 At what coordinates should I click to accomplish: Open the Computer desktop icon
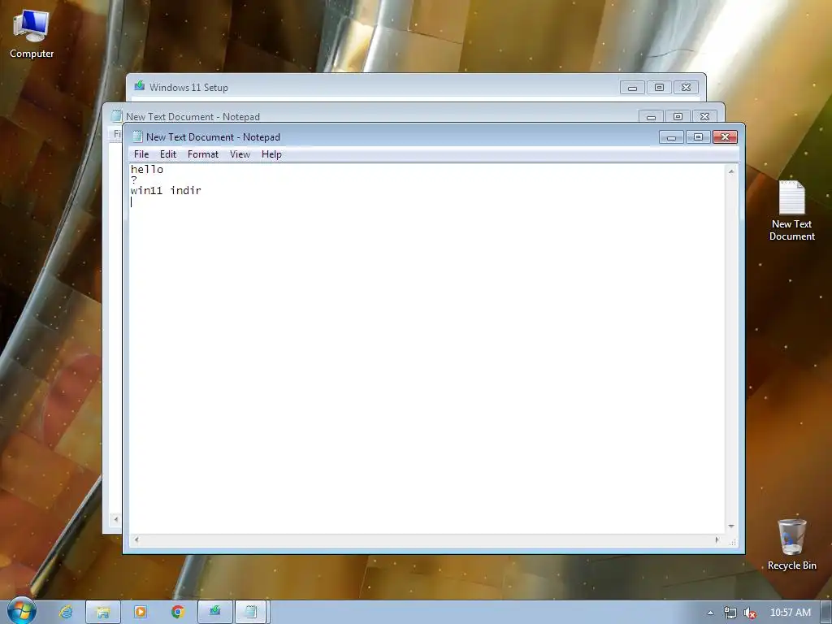click(x=32, y=33)
